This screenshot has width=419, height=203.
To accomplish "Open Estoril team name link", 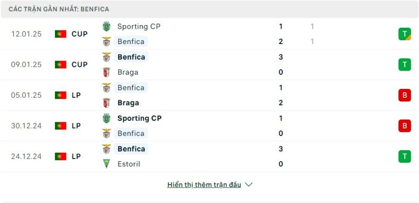I will (129, 164).
